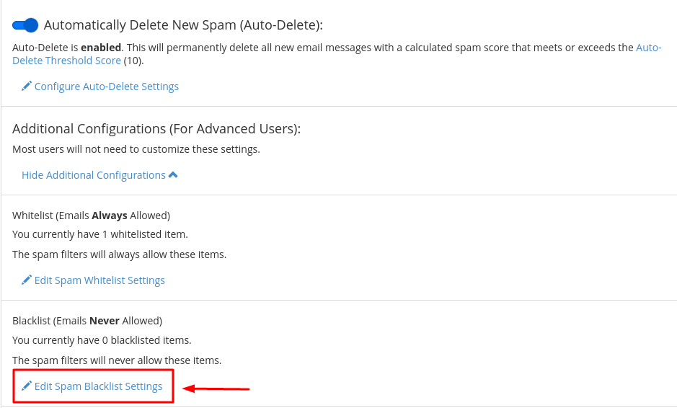Toggle the Auto-Delete new spam switch
The height and width of the screenshot is (408, 677).
pyautogui.click(x=25, y=25)
